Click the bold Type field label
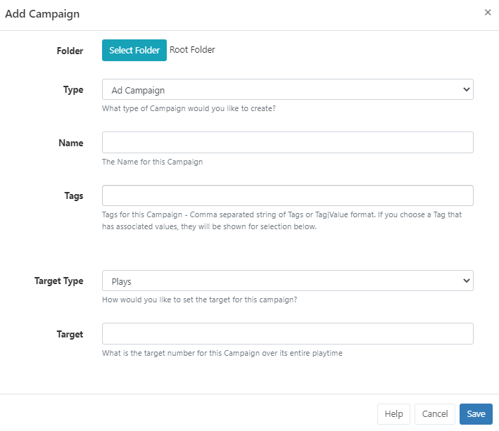This screenshot has height=431, width=499. pos(73,90)
